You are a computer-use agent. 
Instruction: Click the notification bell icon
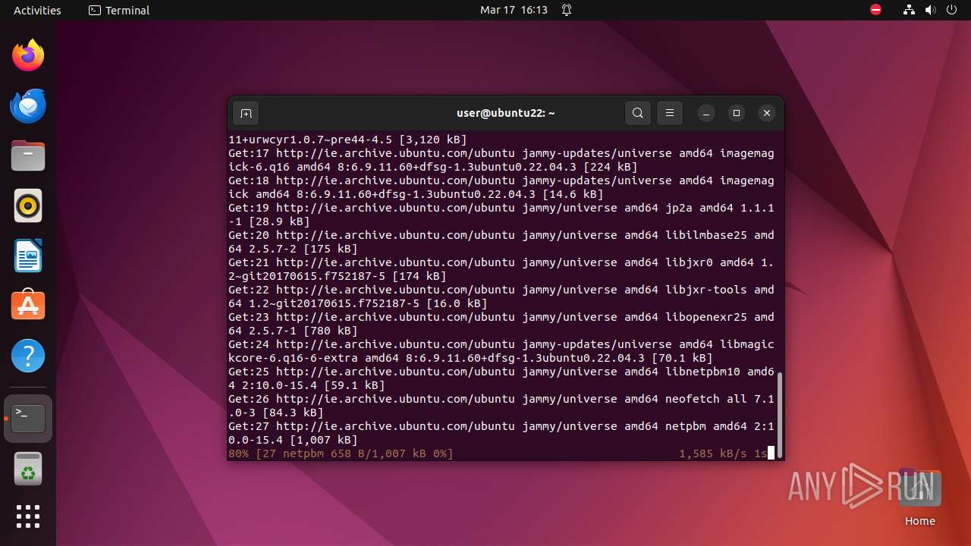click(567, 11)
